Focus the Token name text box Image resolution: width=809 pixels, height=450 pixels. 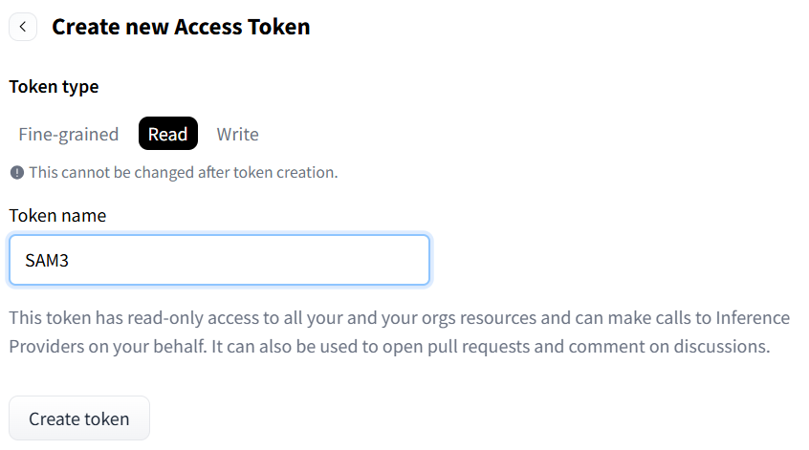pyautogui.click(x=219, y=260)
